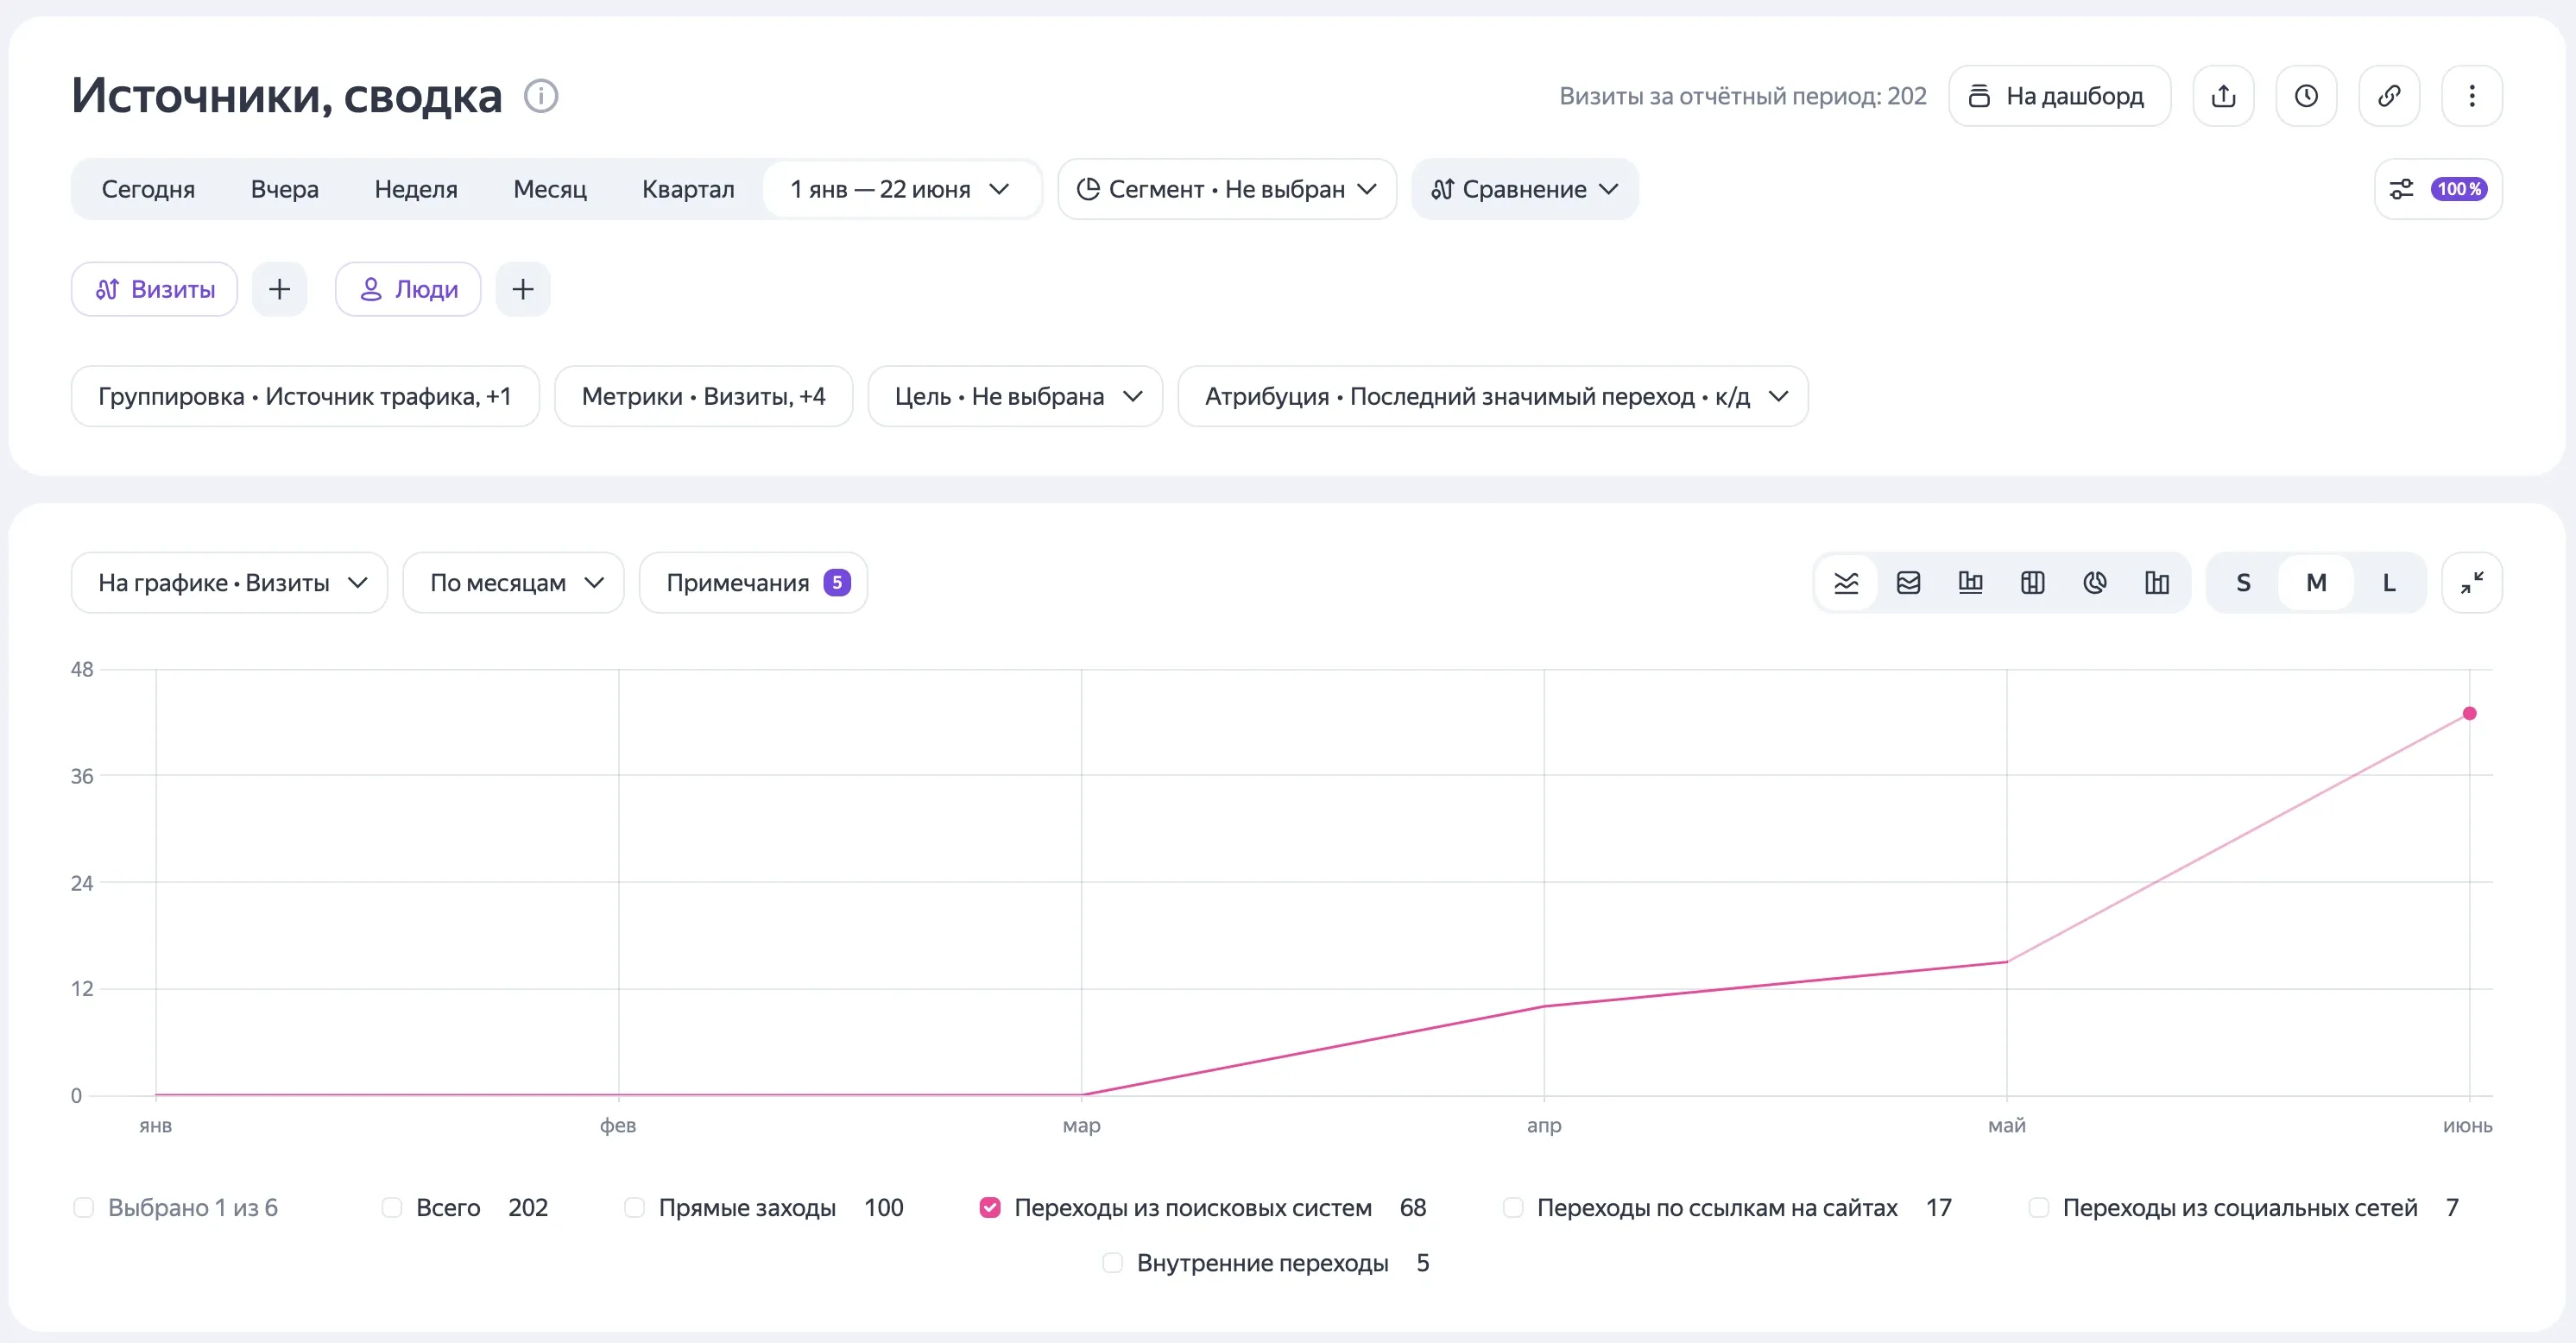Click the Люди filter chip
Viewport: 2576px width, 1343px height.
point(408,289)
